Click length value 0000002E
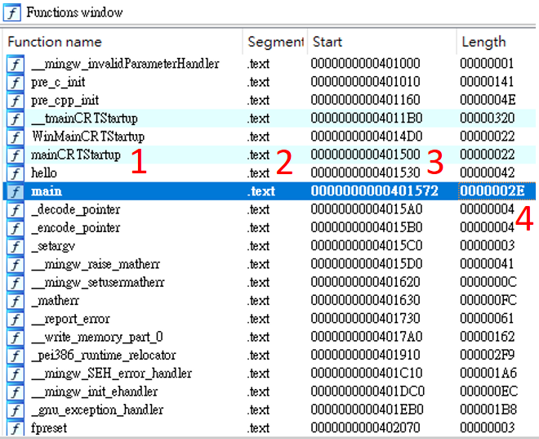This screenshot has height=439, width=539. (492, 191)
